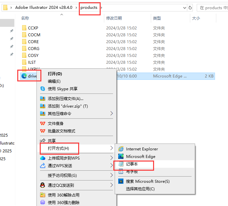Click the 360 icon beside 使用 360解除占用
The image size is (228, 206).
pos(43,195)
